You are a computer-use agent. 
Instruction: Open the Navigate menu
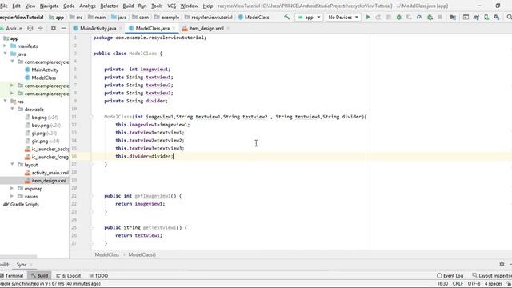tap(49, 6)
